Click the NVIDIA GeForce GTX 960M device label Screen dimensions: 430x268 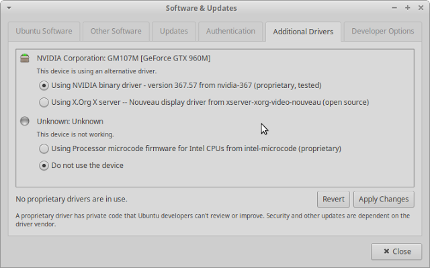click(124, 58)
